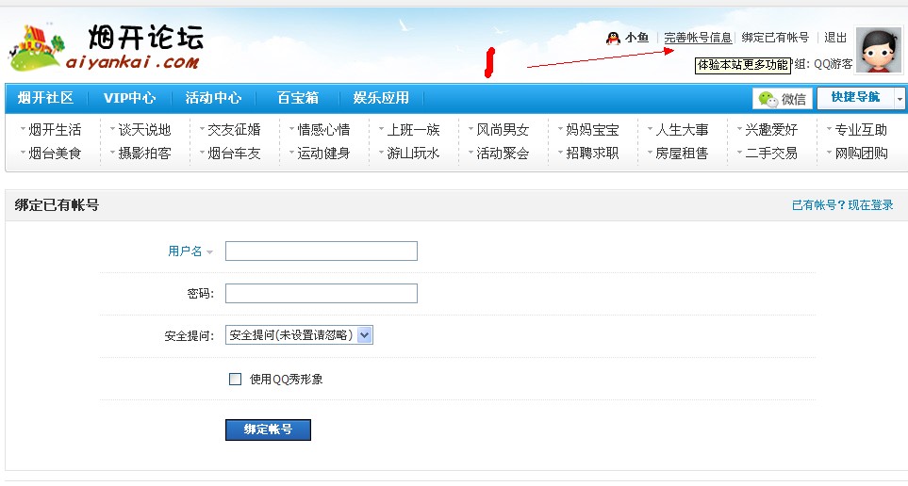Go to the 房屋租售 forum category
This screenshot has height=486, width=908.
(x=682, y=154)
